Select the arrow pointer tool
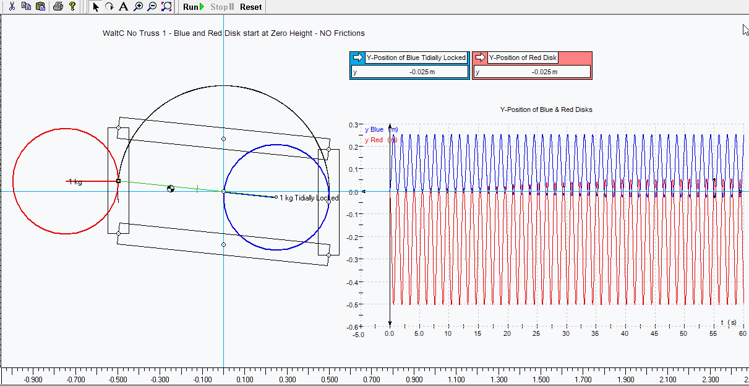This screenshot has height=386, width=749. [96, 7]
